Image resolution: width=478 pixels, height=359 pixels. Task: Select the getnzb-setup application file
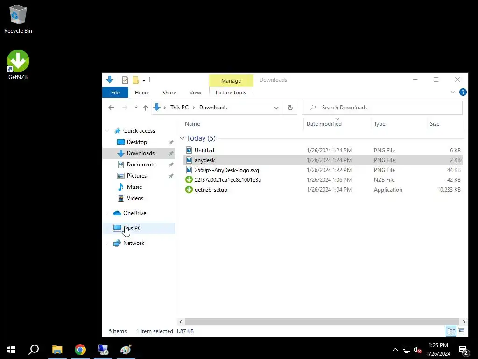click(323, 190)
